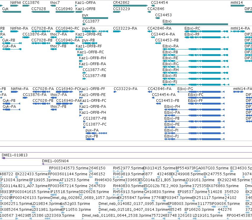
Task: Select the RH69819.5prime EST label
Action: point(128,174)
